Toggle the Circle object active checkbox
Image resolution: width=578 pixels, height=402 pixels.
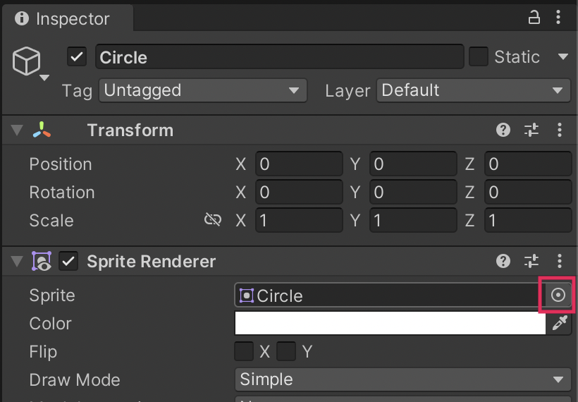click(77, 57)
